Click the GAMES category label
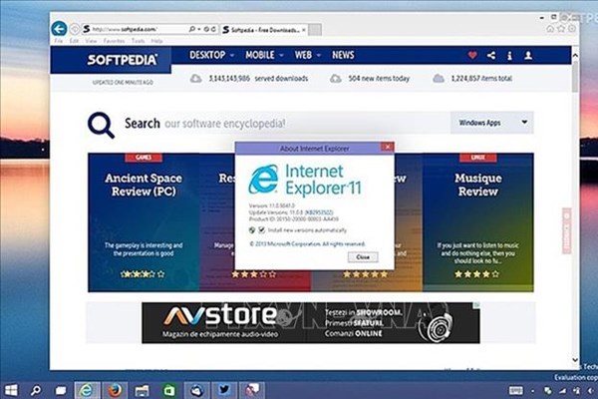 coord(144,158)
